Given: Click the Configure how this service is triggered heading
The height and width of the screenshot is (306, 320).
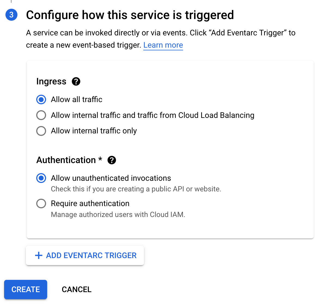Looking at the screenshot, I should [x=130, y=15].
